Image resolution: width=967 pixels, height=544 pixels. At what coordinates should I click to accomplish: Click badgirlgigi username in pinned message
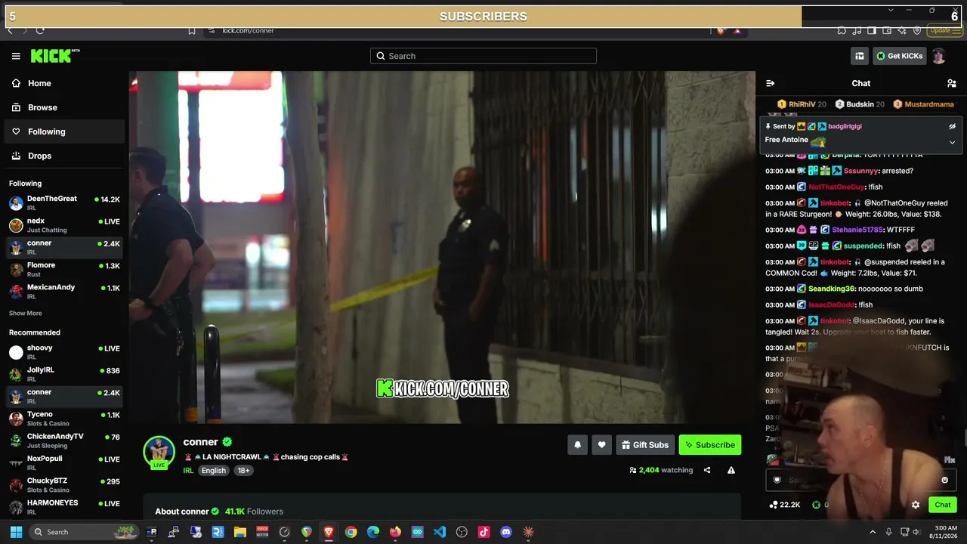point(845,126)
